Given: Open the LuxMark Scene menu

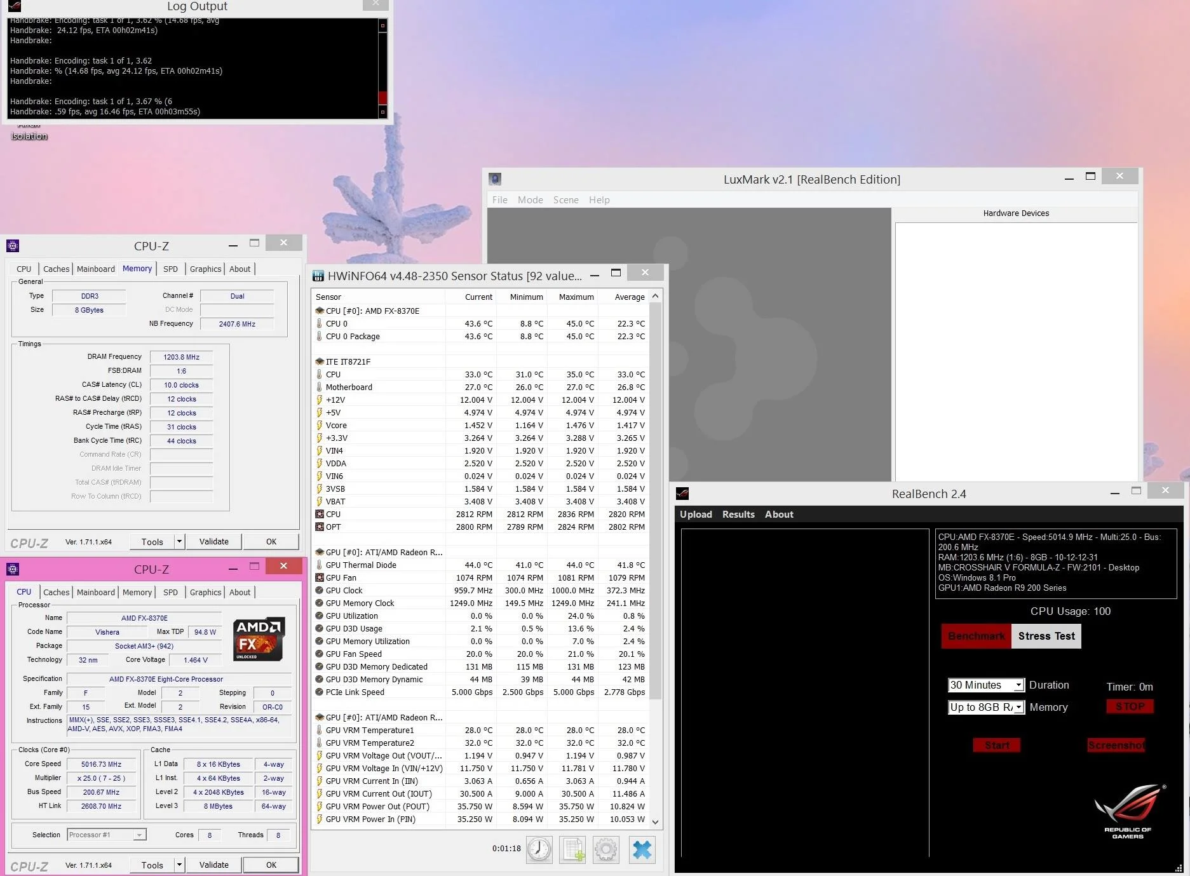Looking at the screenshot, I should [565, 199].
